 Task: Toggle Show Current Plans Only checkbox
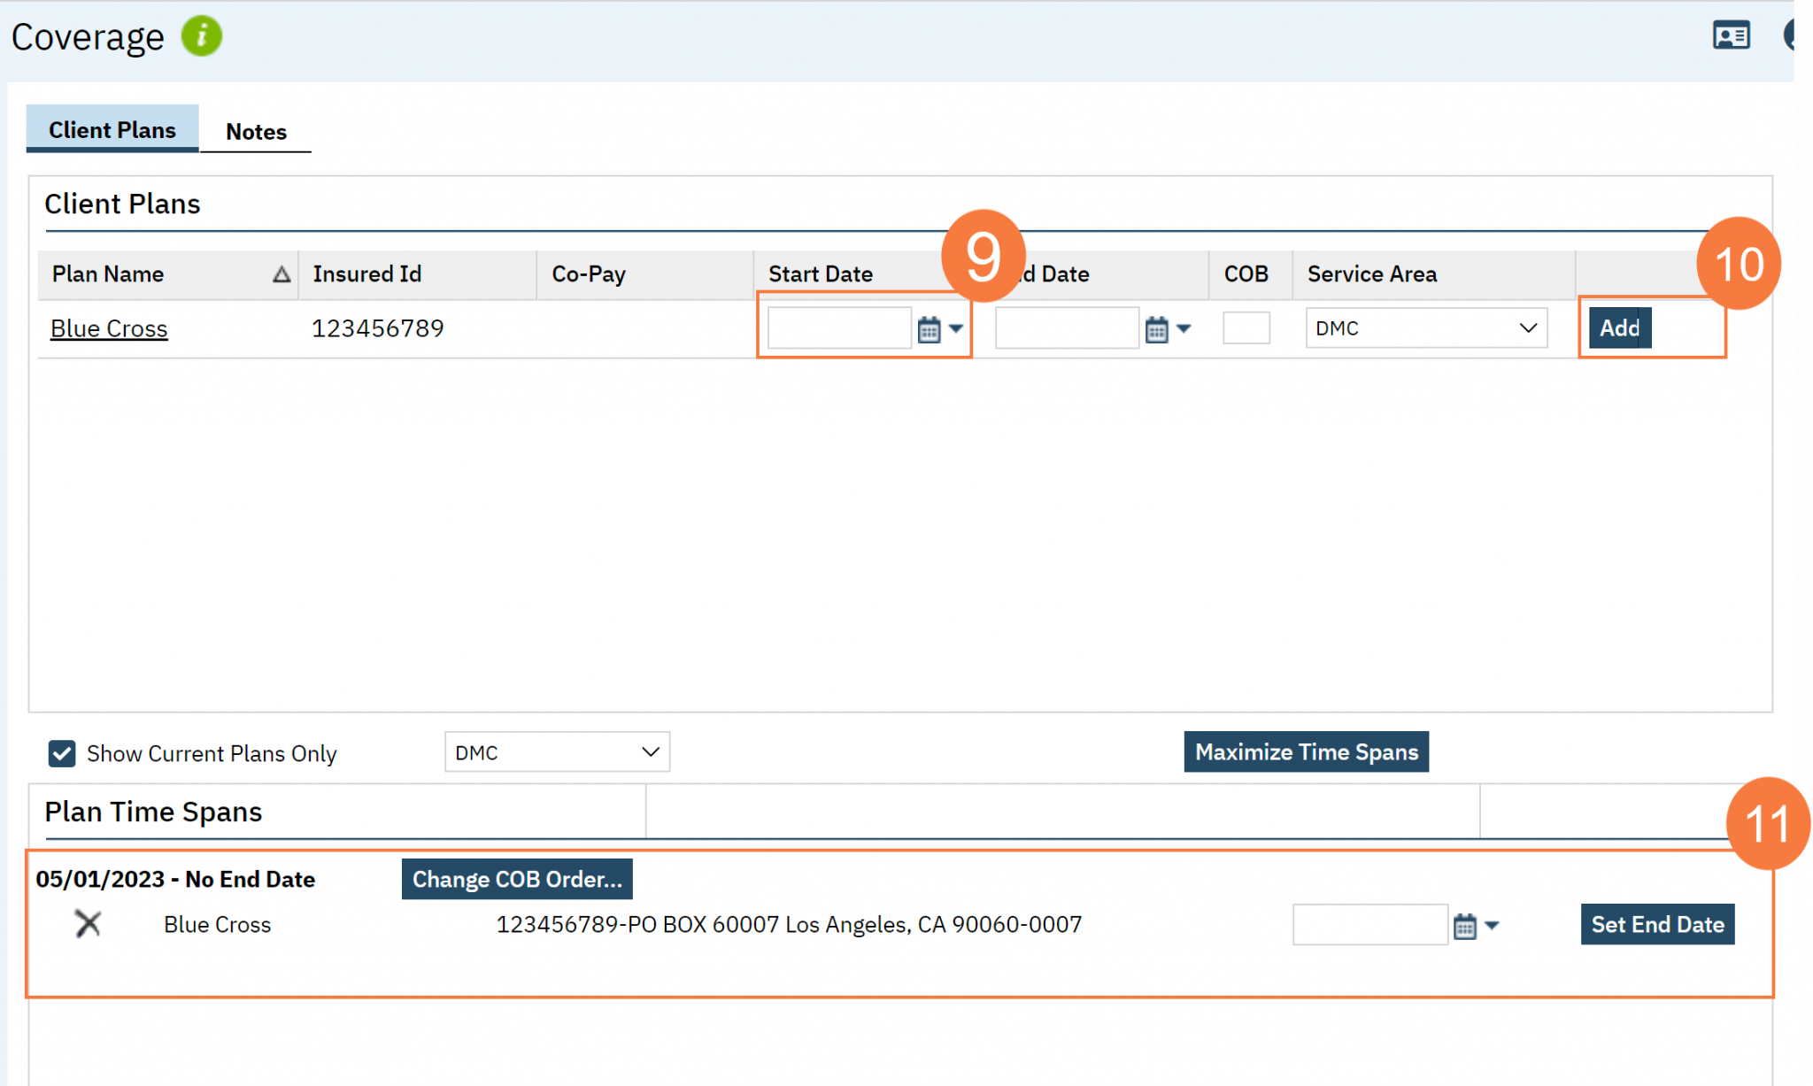pos(62,753)
